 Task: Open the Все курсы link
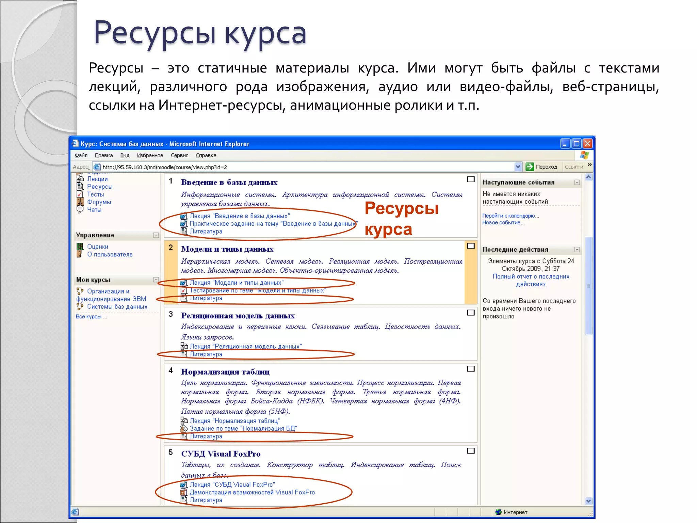91,316
